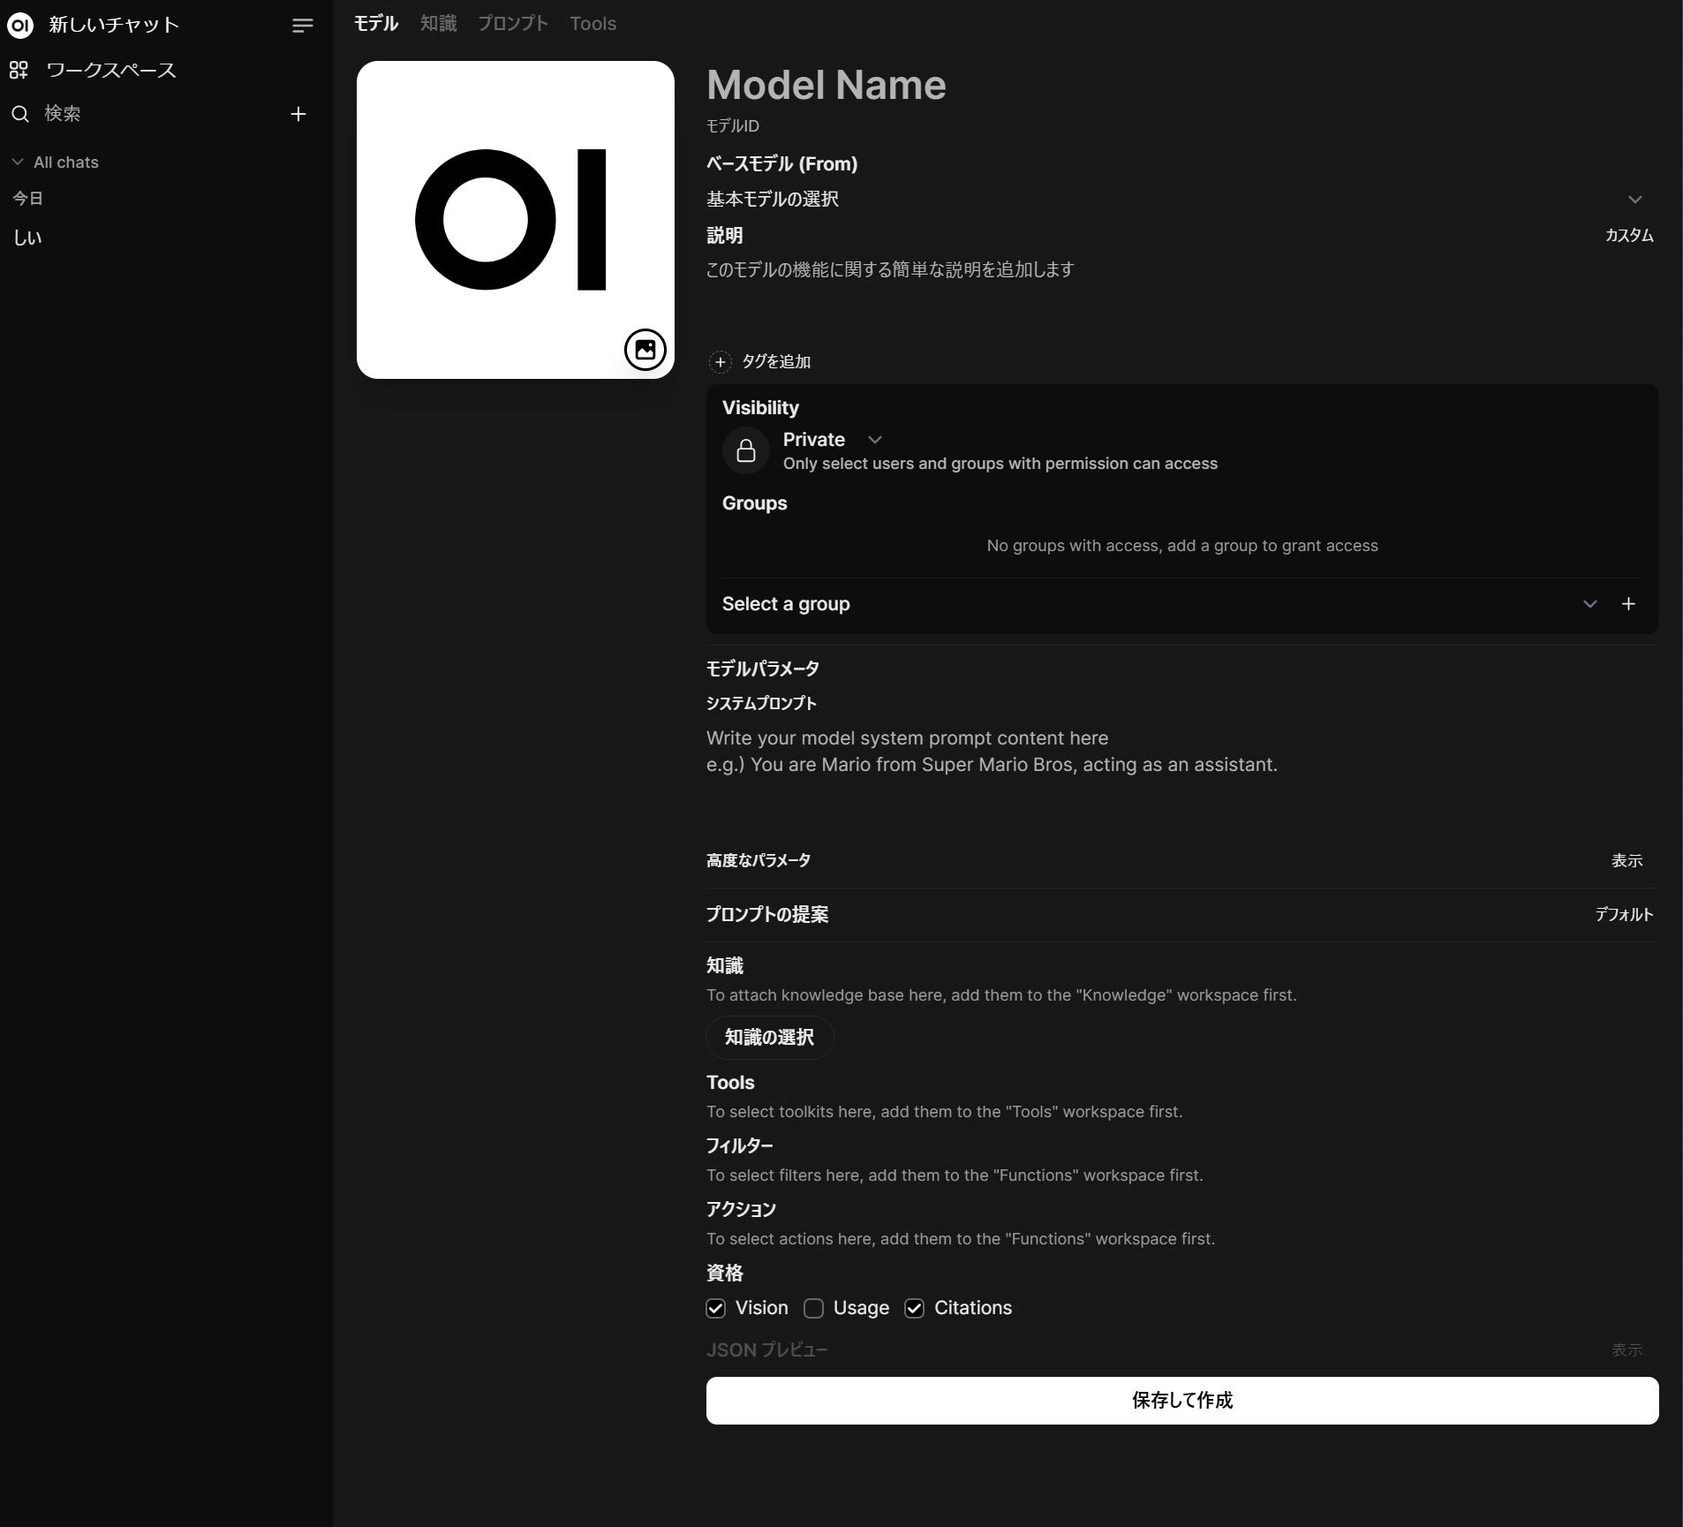Collapse the All chats section
Image resolution: width=1683 pixels, height=1527 pixels.
(18, 161)
